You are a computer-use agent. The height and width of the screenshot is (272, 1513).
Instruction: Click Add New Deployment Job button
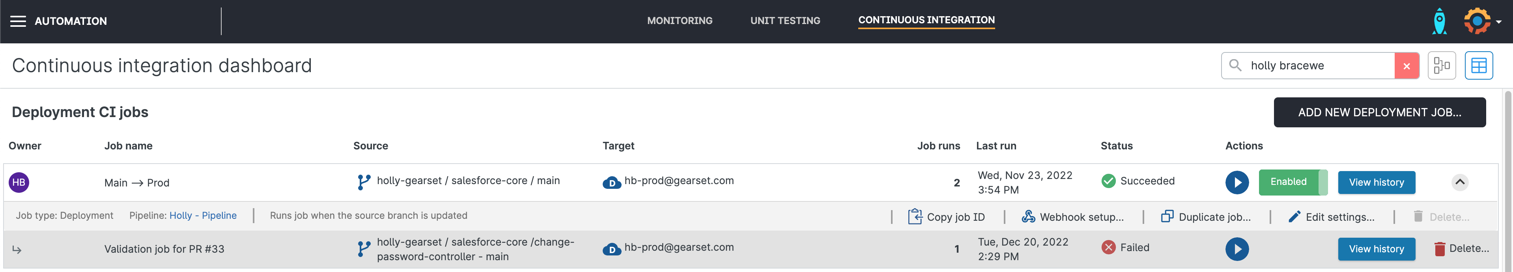(1379, 112)
